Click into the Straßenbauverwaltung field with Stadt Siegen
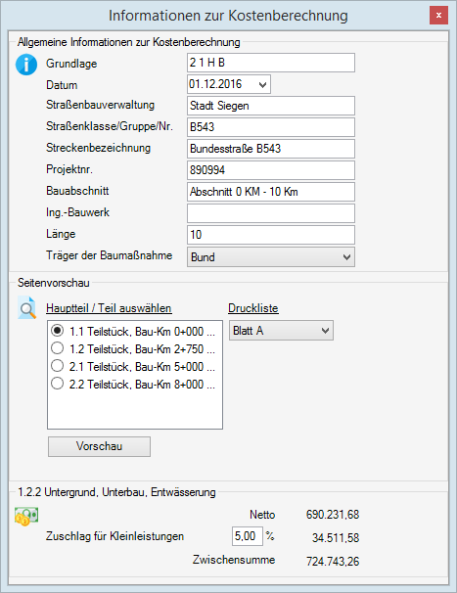Image resolution: width=457 pixels, height=593 pixels. pyautogui.click(x=271, y=106)
